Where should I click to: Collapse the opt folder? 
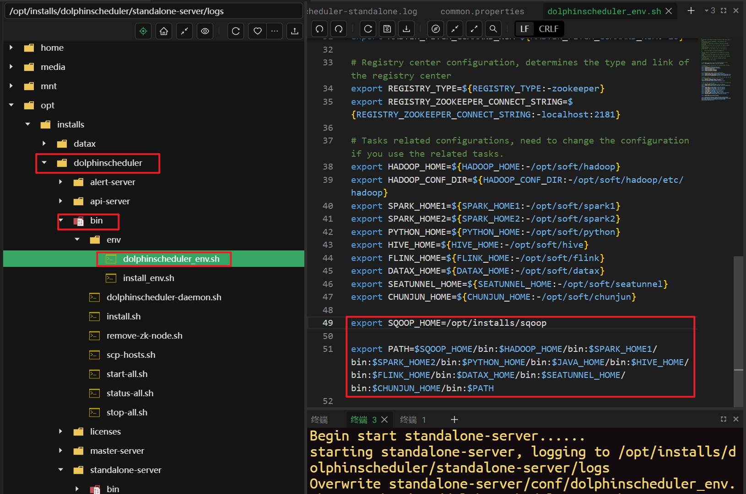coord(11,105)
